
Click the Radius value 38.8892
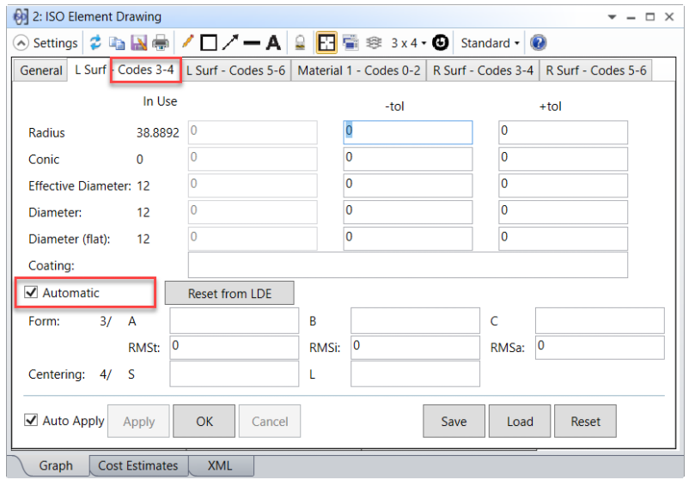click(x=157, y=133)
